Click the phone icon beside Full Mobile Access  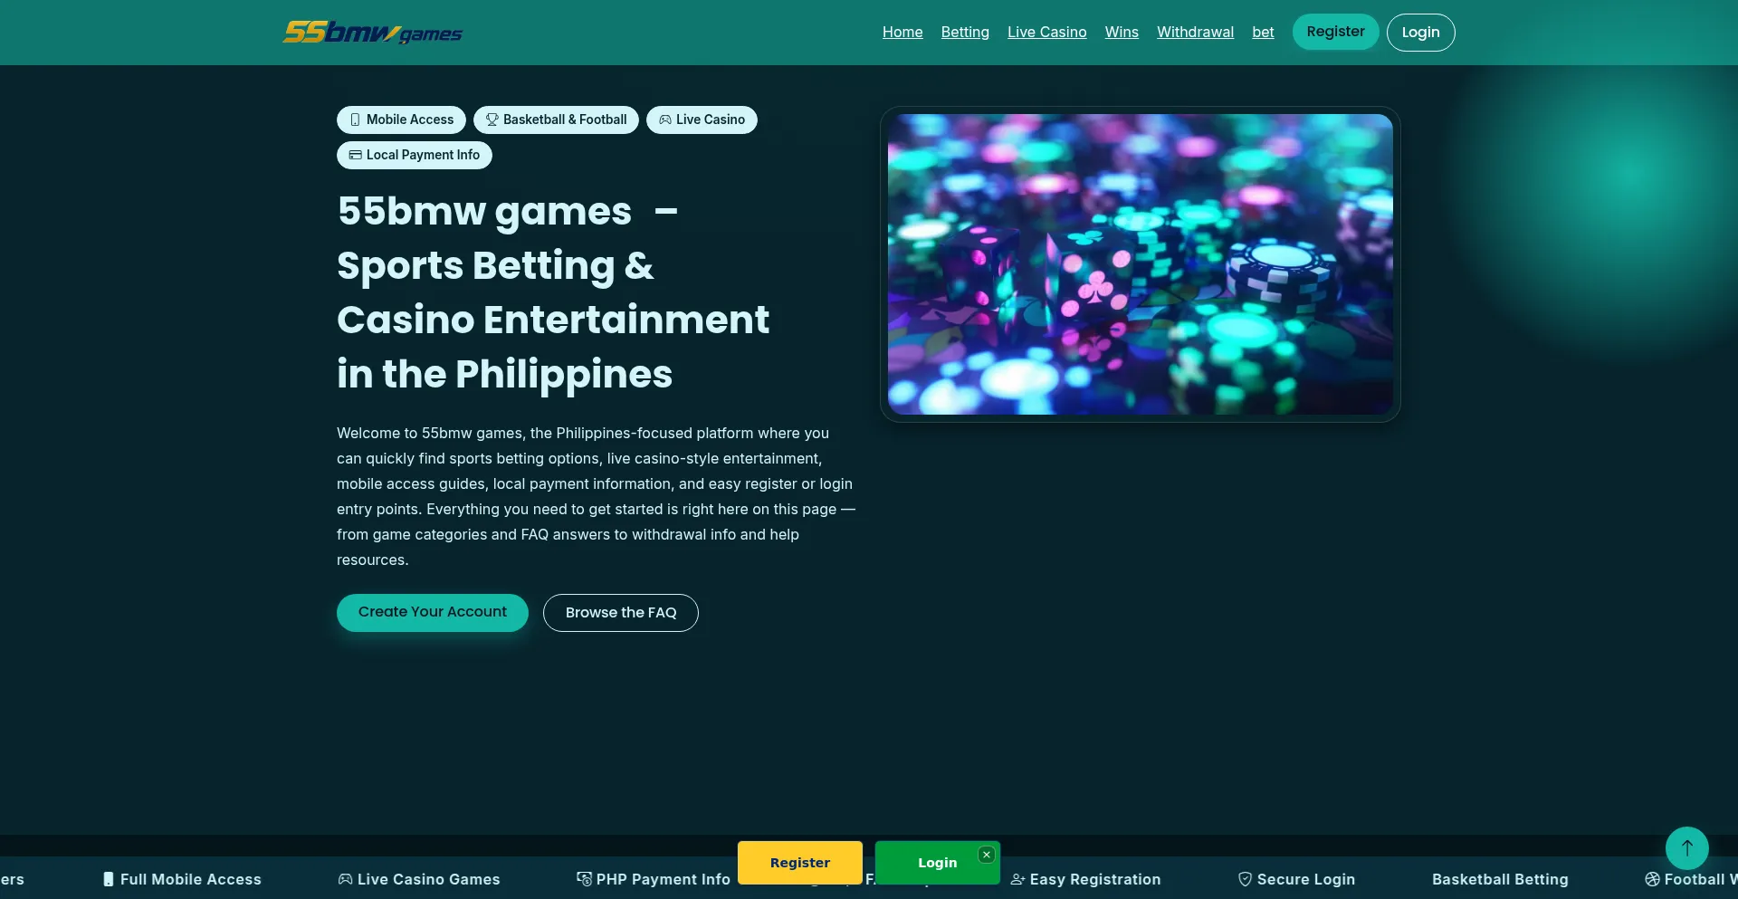109,879
